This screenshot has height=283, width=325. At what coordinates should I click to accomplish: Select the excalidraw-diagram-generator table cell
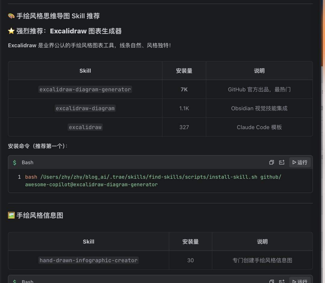pyautogui.click(x=85, y=89)
